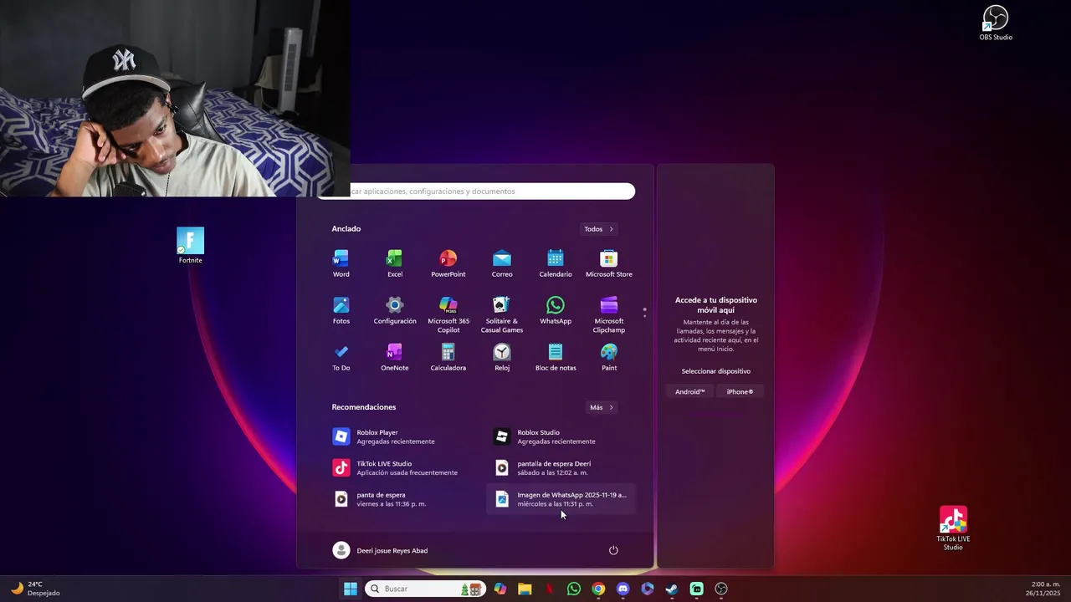Open Solitaire & Casual Games
1071x602 pixels.
[x=502, y=314]
